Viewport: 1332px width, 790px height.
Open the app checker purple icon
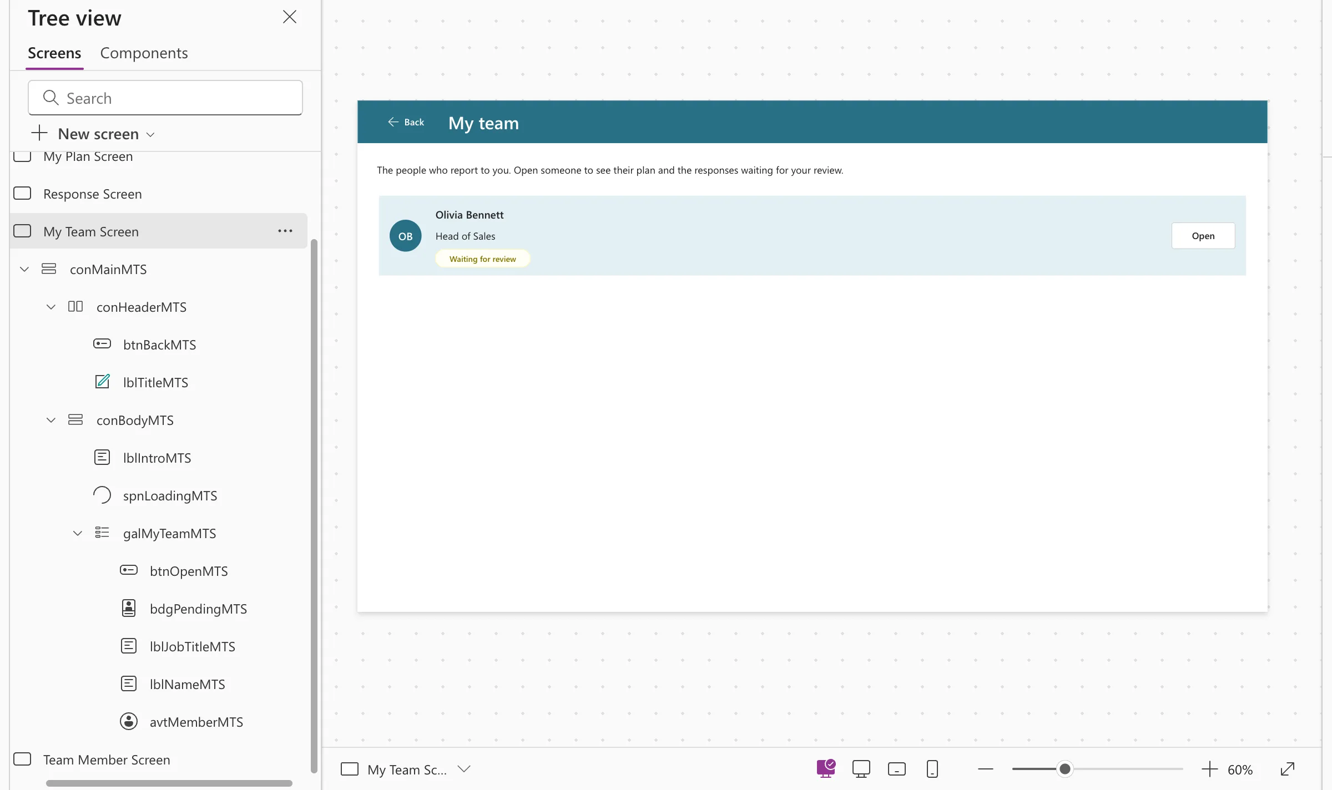pos(826,768)
